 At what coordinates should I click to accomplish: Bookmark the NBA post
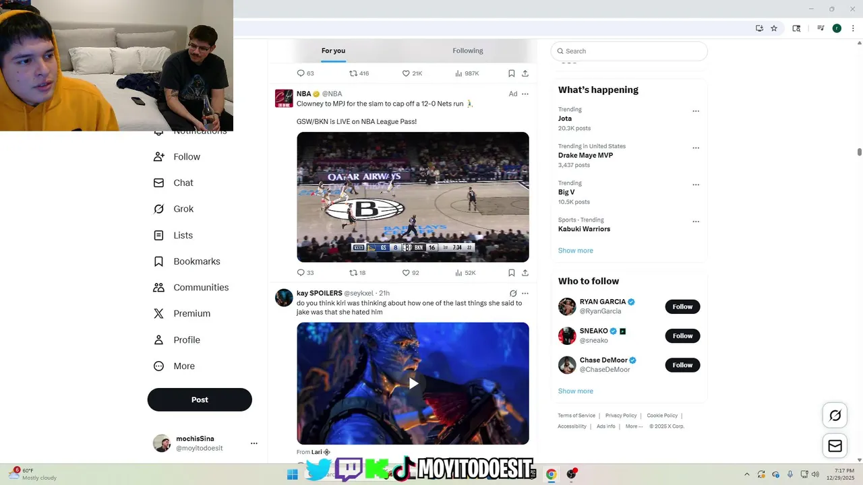click(x=512, y=273)
